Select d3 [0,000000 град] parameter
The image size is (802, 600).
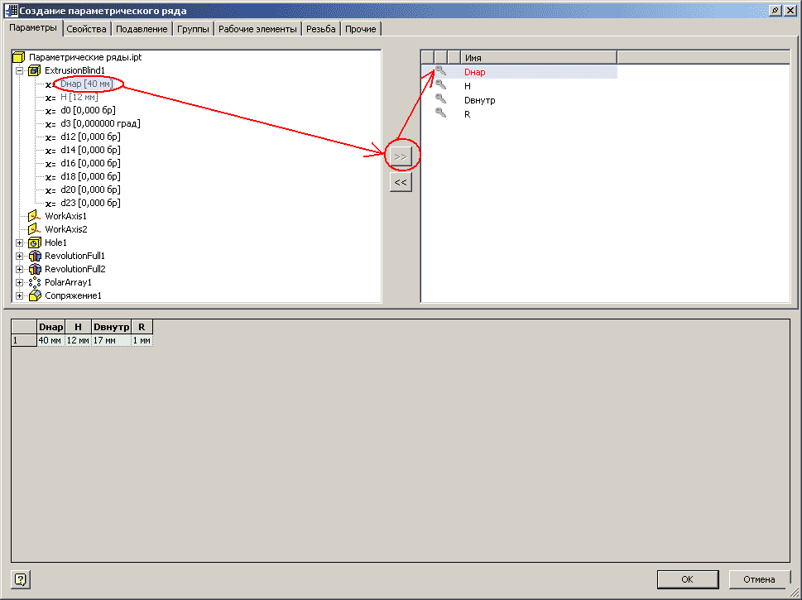[x=100, y=124]
